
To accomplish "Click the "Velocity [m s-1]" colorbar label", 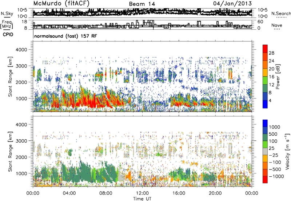I will point(287,151).
